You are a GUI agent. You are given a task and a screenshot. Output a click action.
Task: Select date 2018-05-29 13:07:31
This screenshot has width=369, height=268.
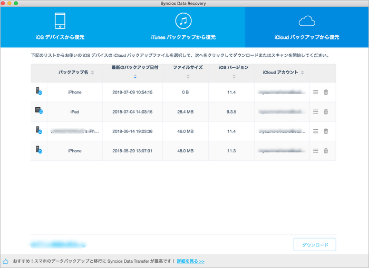coord(132,151)
